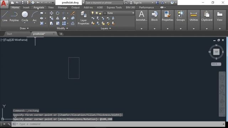Activate the Rotate tool
The width and height of the screenshot is (228, 128).
[x=58, y=13]
